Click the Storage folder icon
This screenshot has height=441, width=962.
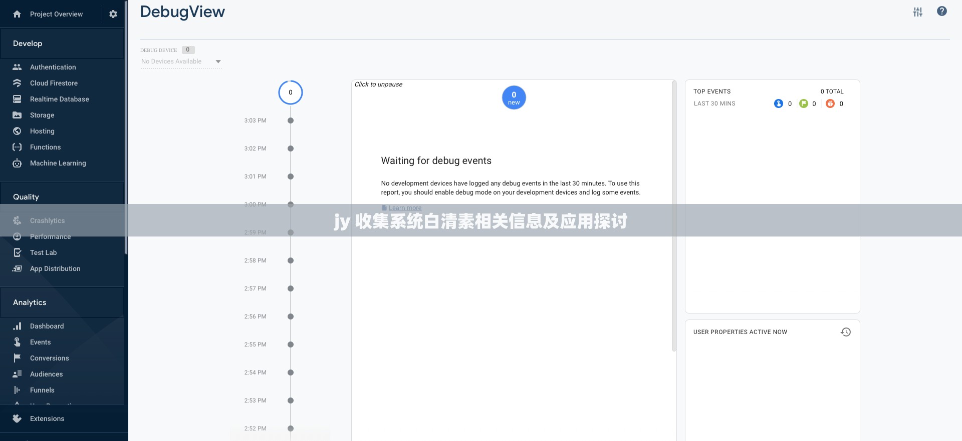coord(17,115)
